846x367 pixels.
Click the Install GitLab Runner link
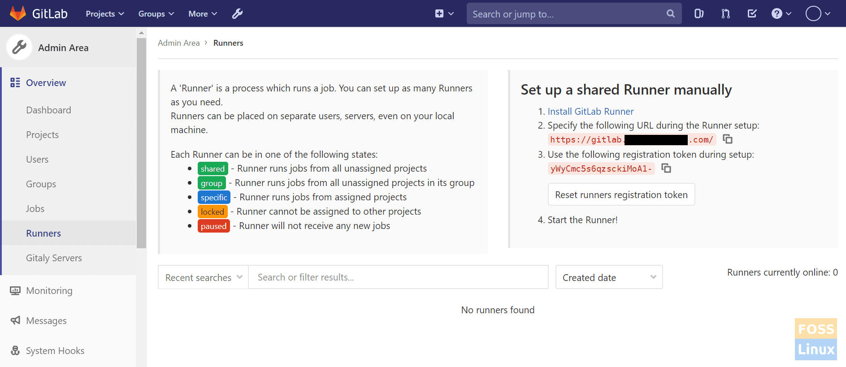click(x=590, y=112)
